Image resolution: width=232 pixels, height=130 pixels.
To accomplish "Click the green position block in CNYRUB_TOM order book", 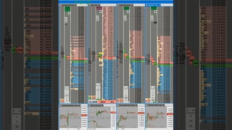I will pyautogui.click(x=154, y=8).
